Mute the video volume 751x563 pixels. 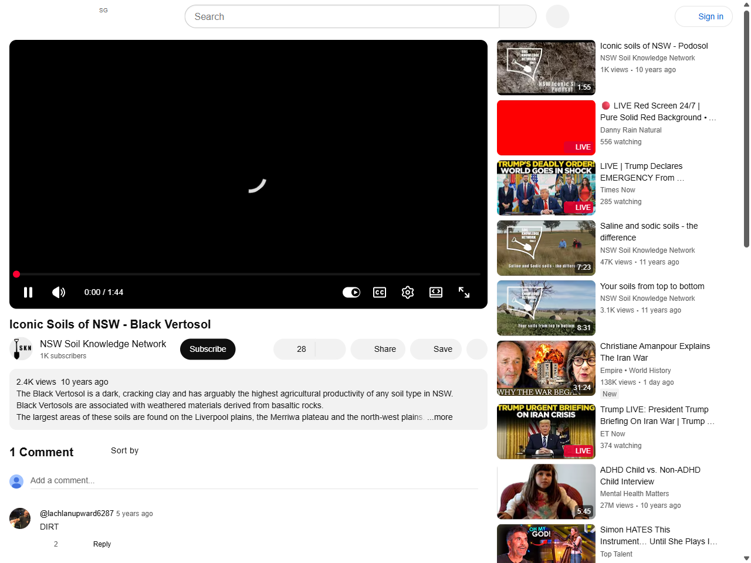[59, 292]
